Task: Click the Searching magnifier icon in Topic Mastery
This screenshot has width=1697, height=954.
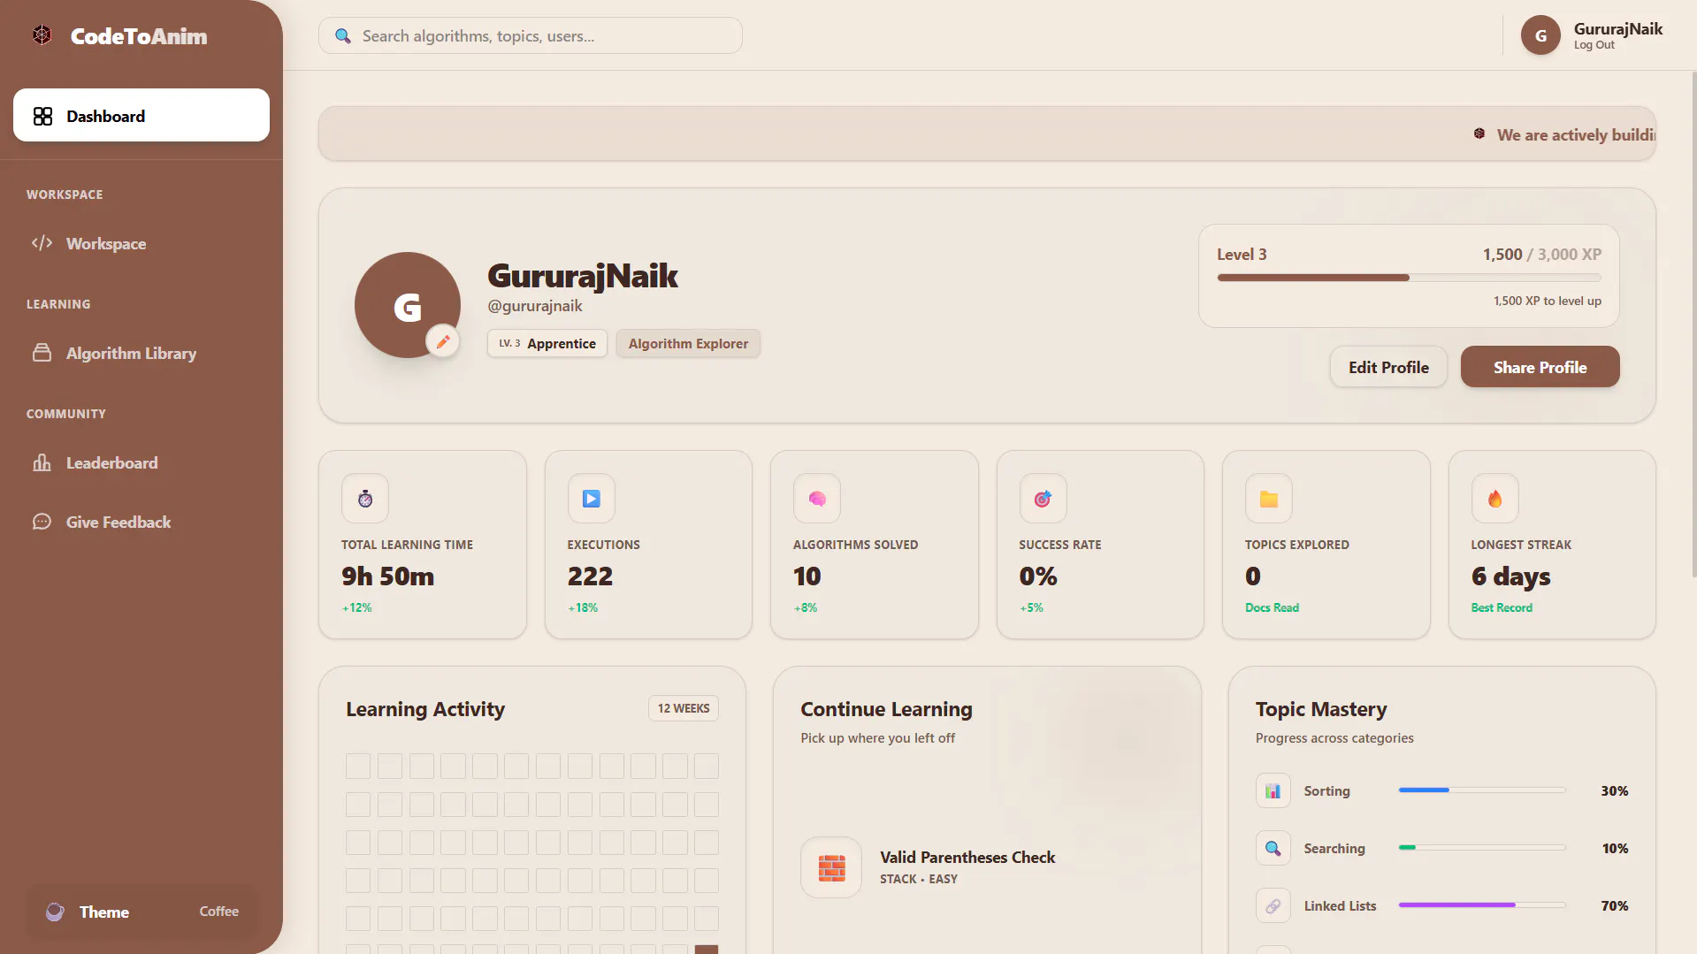Action: coord(1273,848)
